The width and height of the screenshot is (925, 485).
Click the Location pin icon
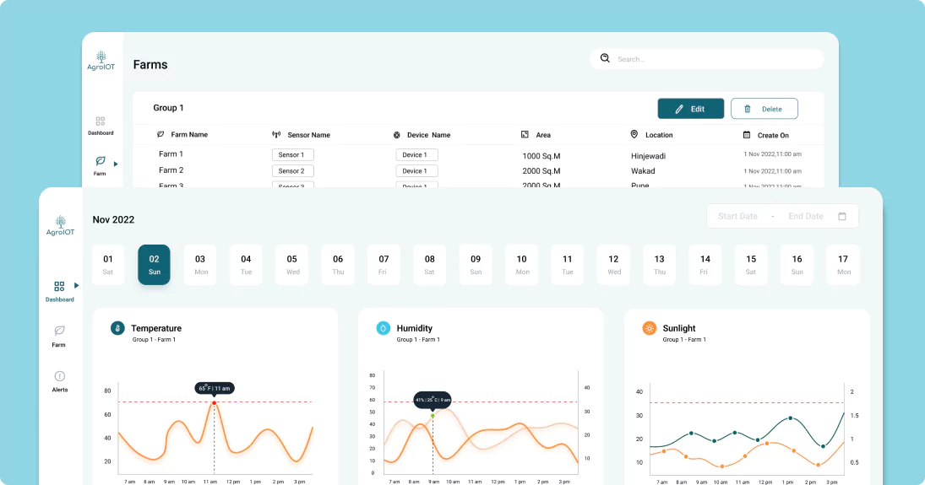click(x=634, y=134)
